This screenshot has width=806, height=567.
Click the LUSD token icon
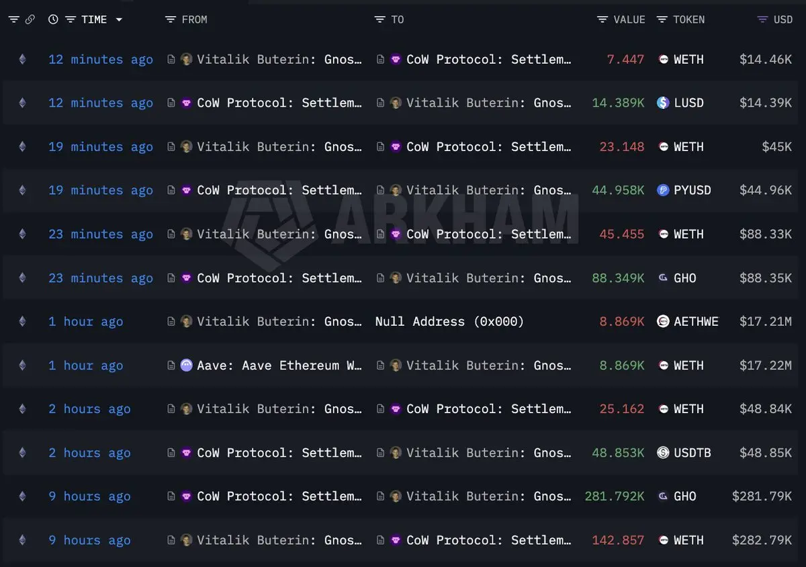pyautogui.click(x=663, y=103)
